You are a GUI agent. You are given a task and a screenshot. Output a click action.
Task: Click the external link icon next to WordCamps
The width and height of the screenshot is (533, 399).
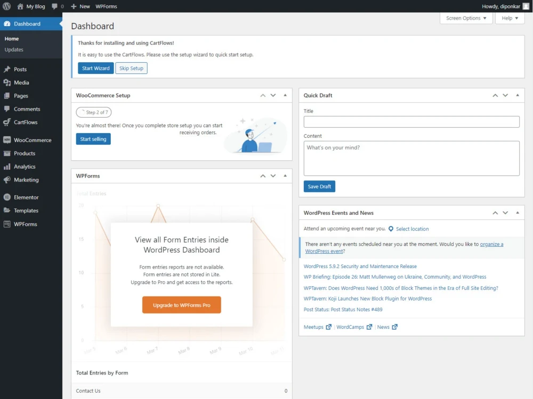point(369,327)
